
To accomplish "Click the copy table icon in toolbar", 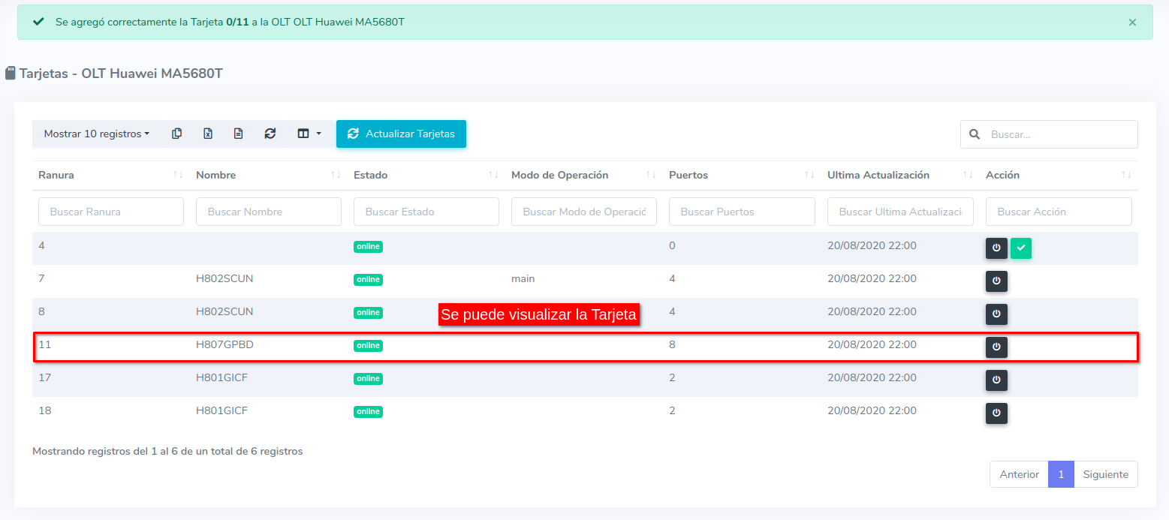I will (x=177, y=134).
